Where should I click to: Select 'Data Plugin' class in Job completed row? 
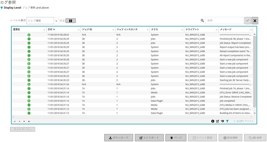(x=157, y=101)
